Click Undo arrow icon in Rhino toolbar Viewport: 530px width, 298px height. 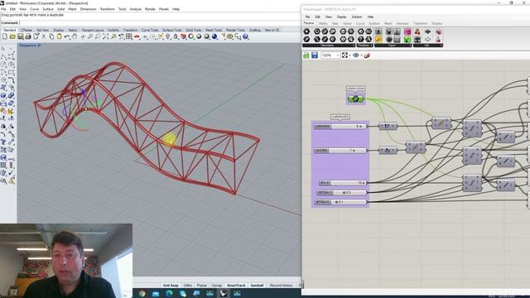coord(67,36)
